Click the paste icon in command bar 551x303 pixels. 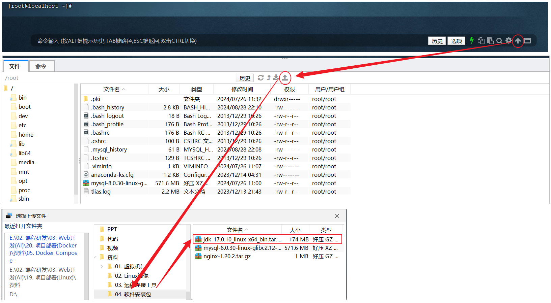coord(490,41)
